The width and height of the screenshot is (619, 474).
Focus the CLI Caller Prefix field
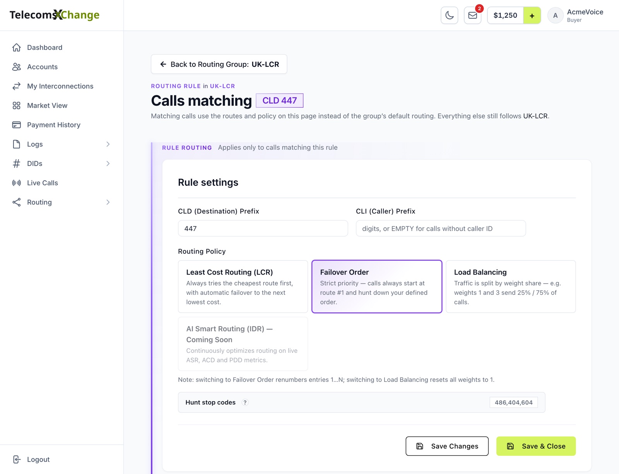pyautogui.click(x=441, y=228)
